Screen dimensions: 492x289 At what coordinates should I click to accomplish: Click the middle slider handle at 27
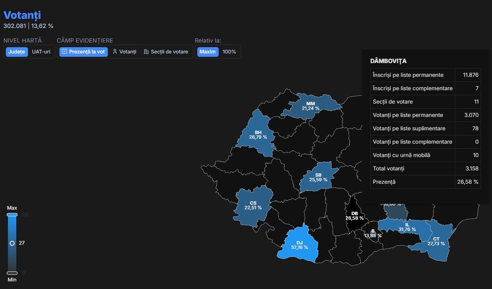[12, 243]
